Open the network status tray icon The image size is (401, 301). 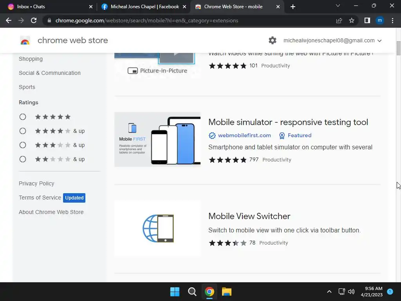[341, 292]
